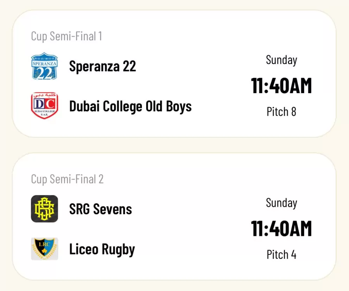Select the Pitch 4 label
This screenshot has height=291, width=349.
point(282,255)
